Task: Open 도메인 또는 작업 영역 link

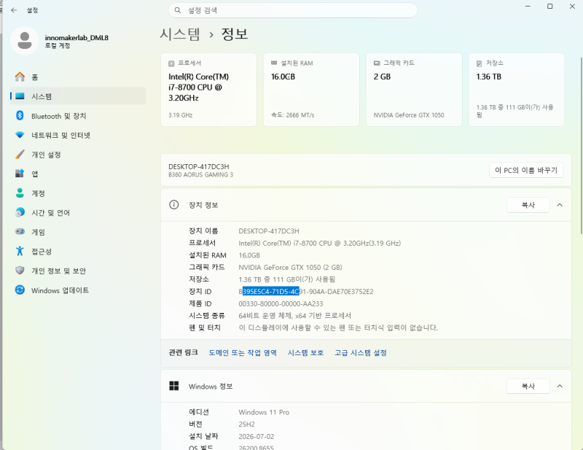Action: click(243, 352)
